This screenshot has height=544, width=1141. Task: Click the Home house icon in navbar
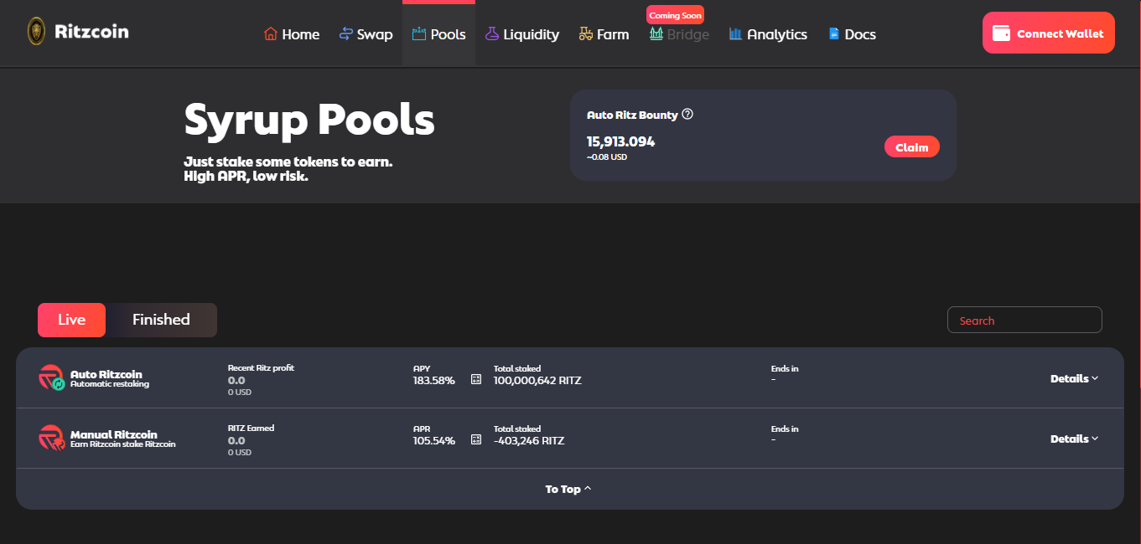(271, 34)
